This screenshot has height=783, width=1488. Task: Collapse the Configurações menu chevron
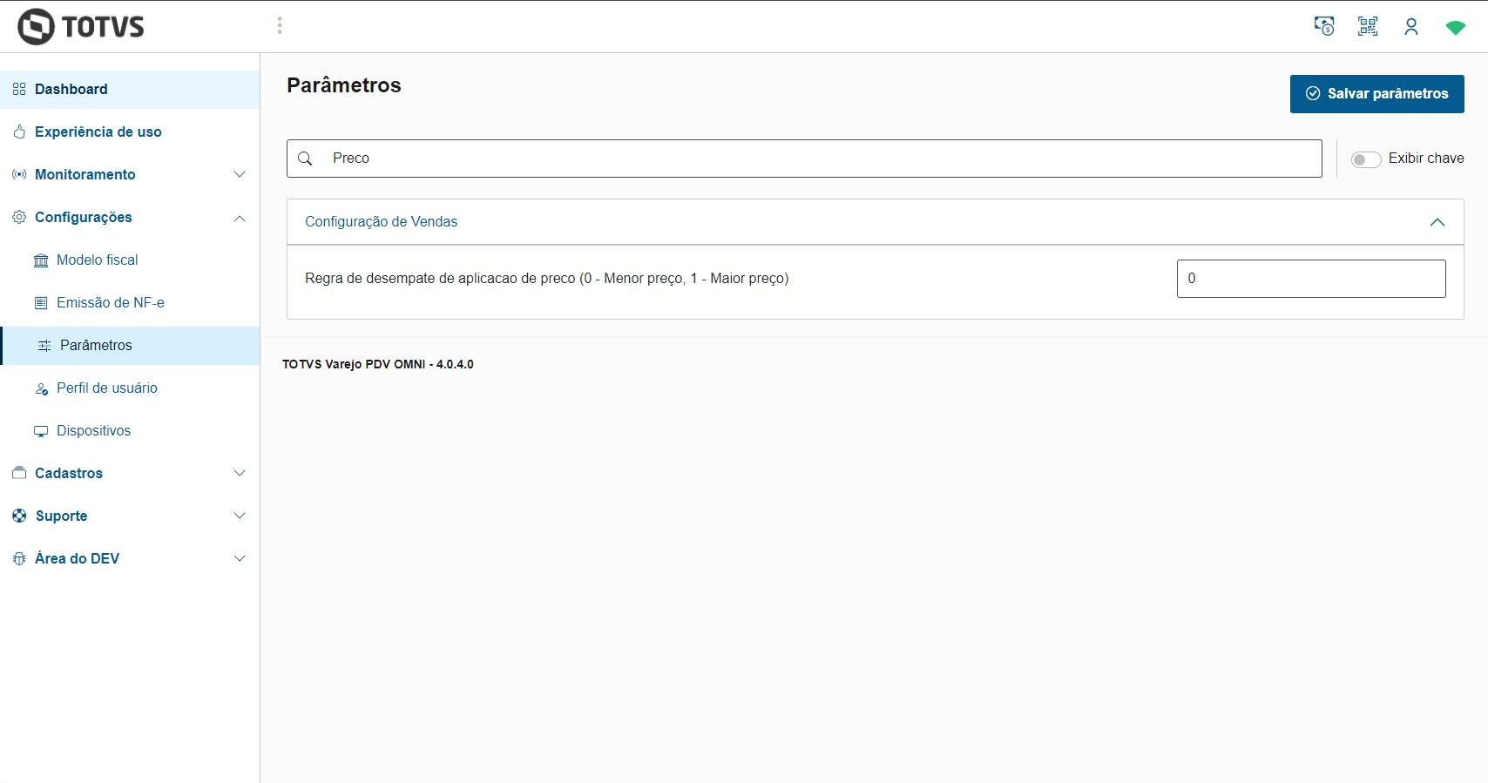(240, 218)
